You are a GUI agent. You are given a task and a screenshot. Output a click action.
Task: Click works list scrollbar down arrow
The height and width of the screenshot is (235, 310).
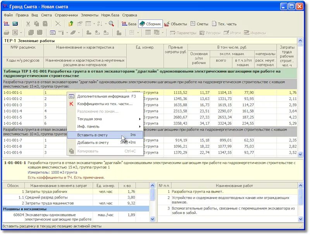click(301, 219)
